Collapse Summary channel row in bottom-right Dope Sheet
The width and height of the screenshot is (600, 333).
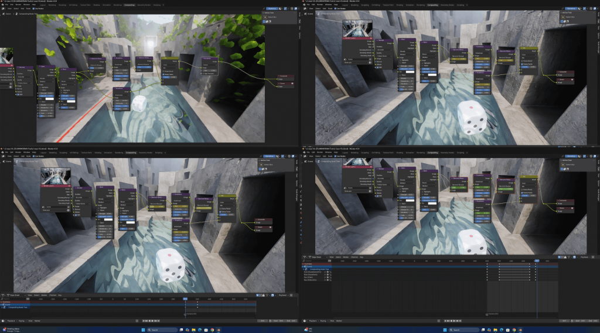pos(303,264)
